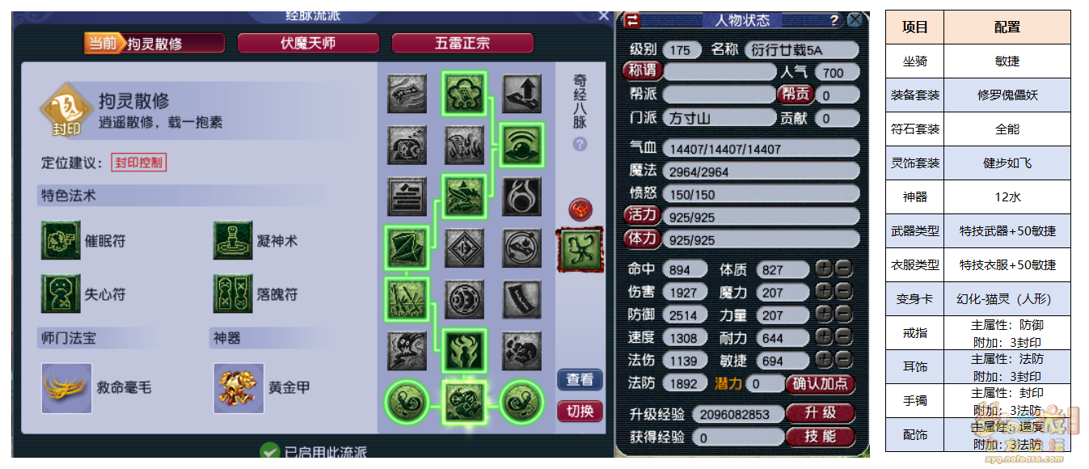This screenshot has height=469, width=1089.
Task: Increase 体质 with its plus button
Action: [x=823, y=269]
